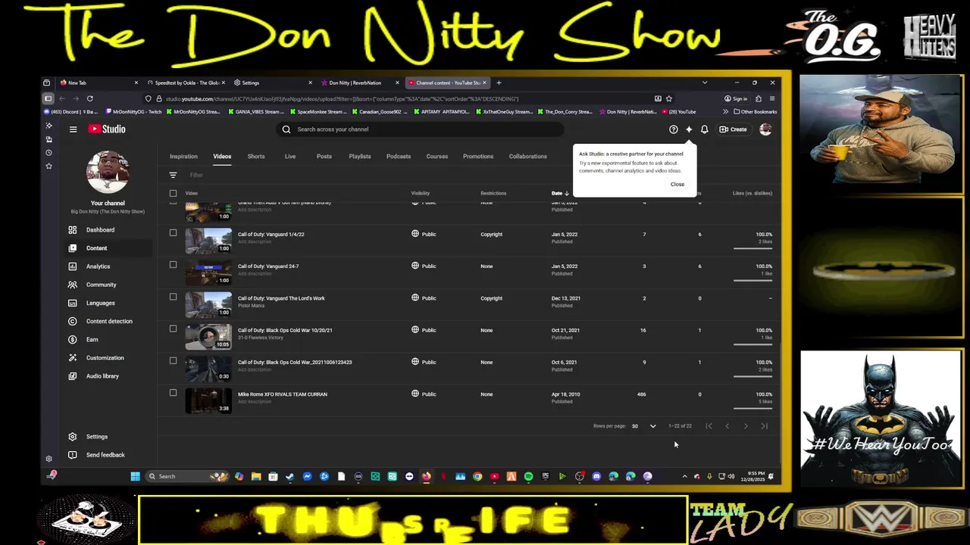Sort videos using the Date column header

(560, 193)
